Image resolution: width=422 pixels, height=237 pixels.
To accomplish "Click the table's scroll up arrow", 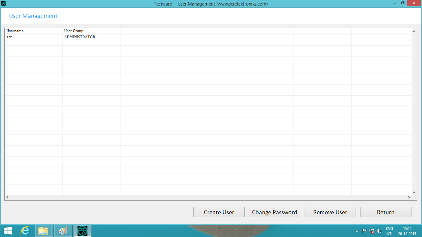I will 415,31.
